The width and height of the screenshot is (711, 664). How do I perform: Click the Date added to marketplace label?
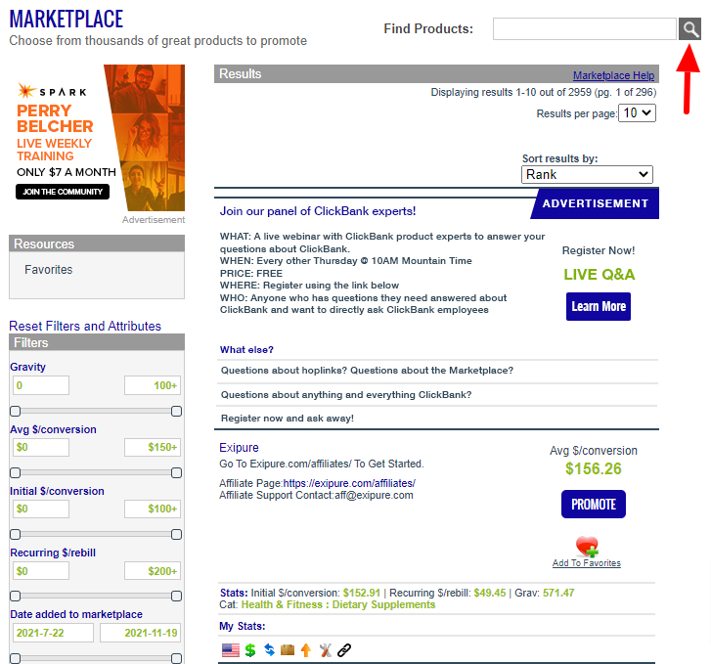(x=76, y=614)
